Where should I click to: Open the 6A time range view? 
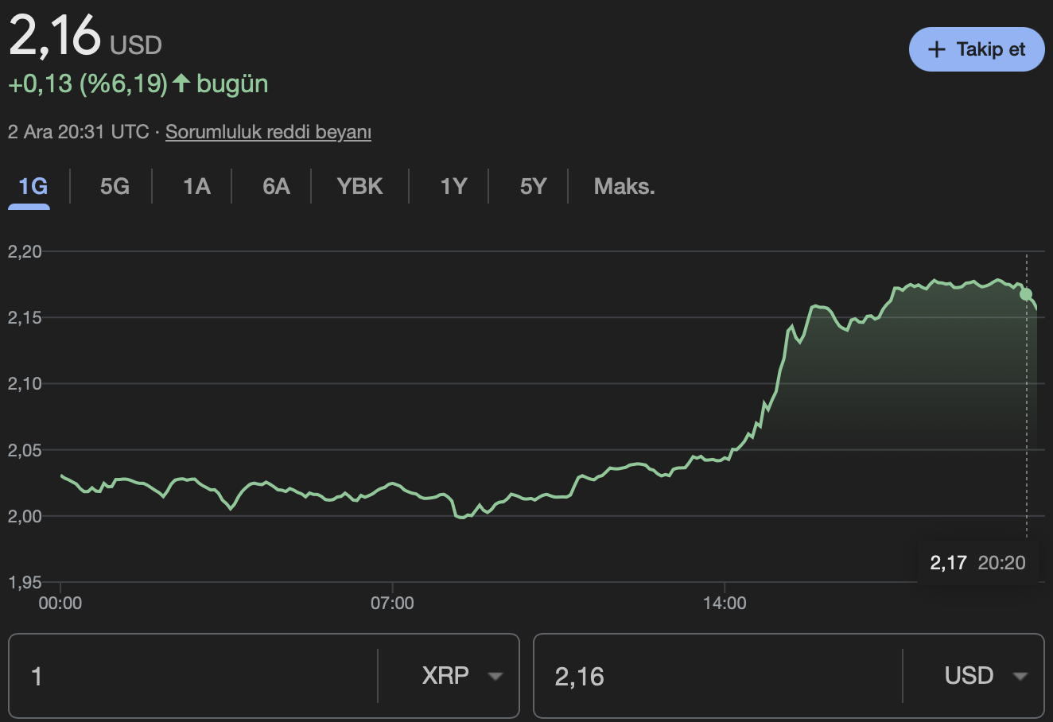pos(274,186)
